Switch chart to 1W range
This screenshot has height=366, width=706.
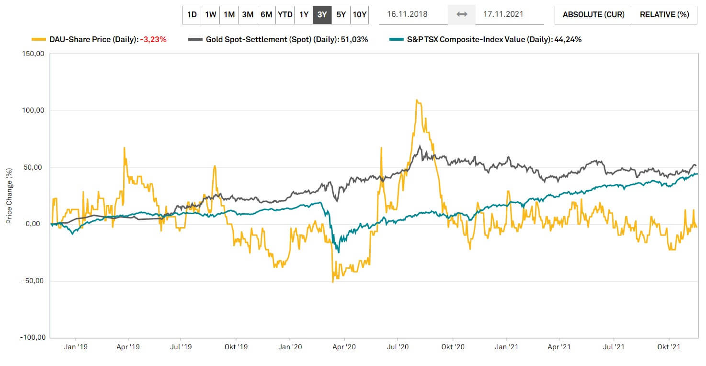pyautogui.click(x=210, y=14)
